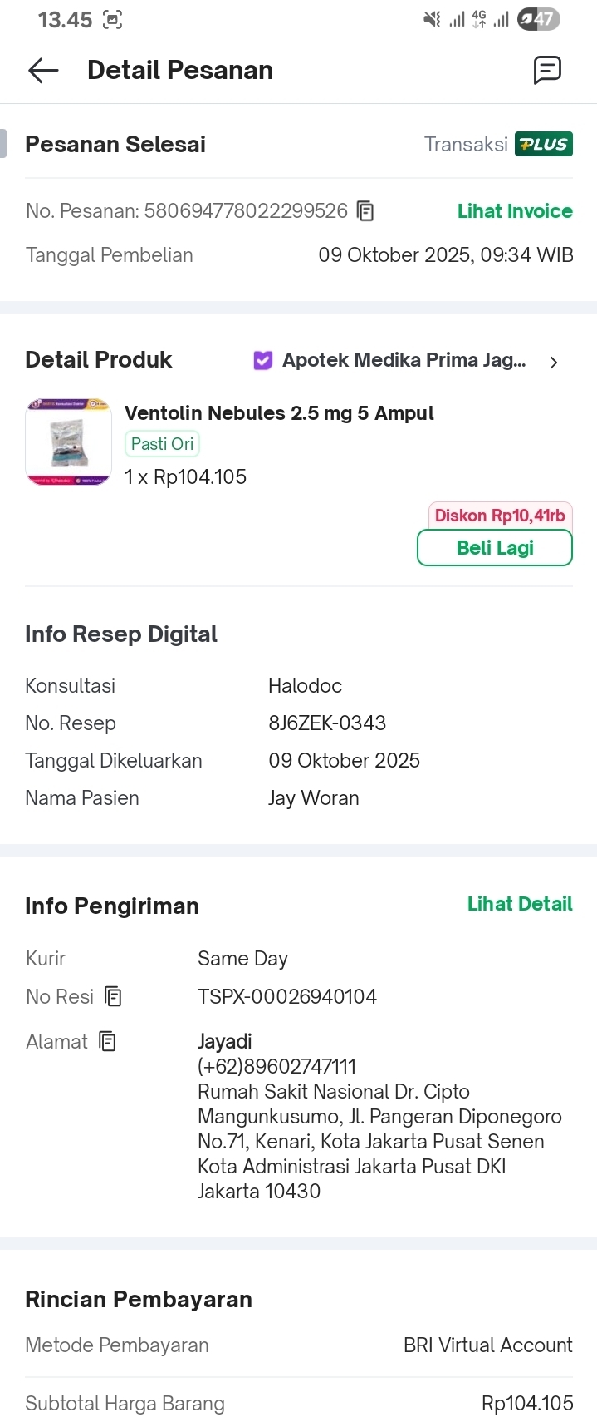This screenshot has width=597, height=1422.
Task: Open Apotek Medika Prima store name
Action: [x=404, y=360]
